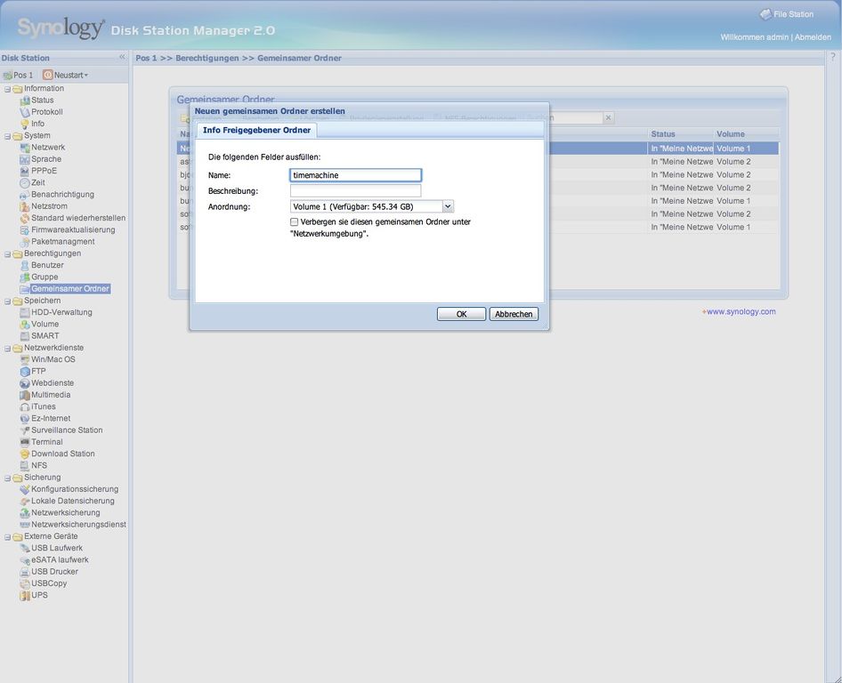The height and width of the screenshot is (683, 842).
Task: Open the Neustart dropdown menu
Action: tap(66, 76)
